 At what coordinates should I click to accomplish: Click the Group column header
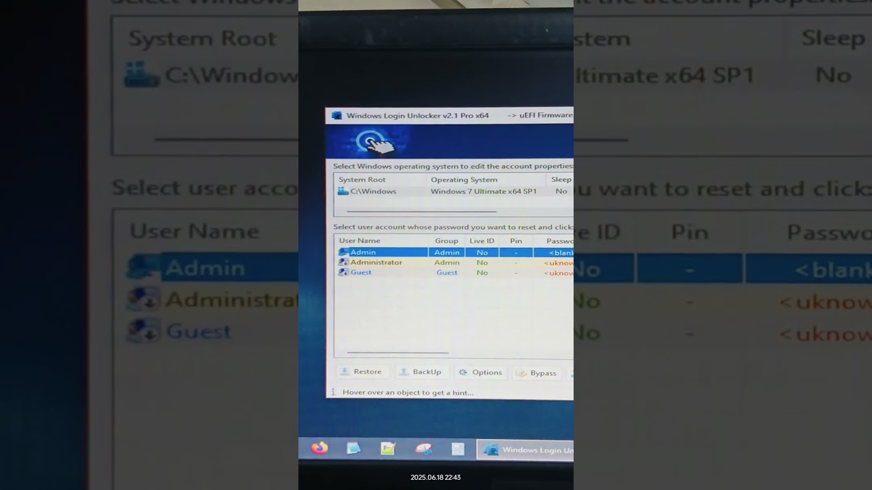pos(447,240)
